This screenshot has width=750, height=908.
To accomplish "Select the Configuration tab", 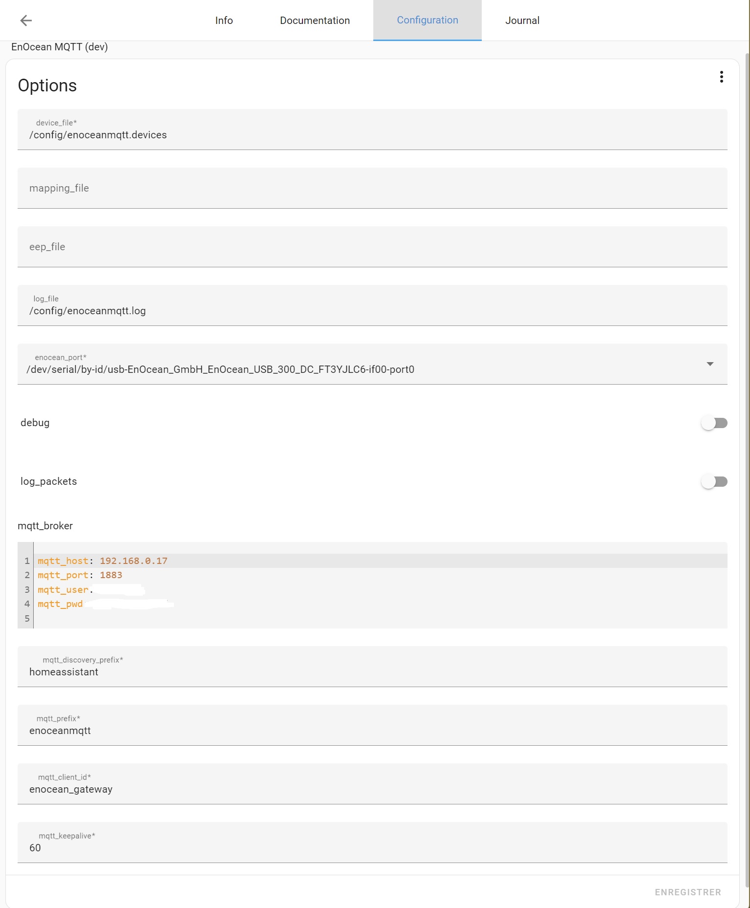I will (427, 21).
